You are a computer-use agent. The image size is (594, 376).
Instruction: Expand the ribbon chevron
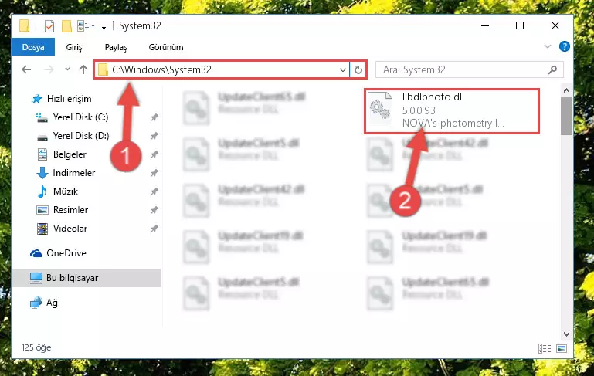[548, 46]
